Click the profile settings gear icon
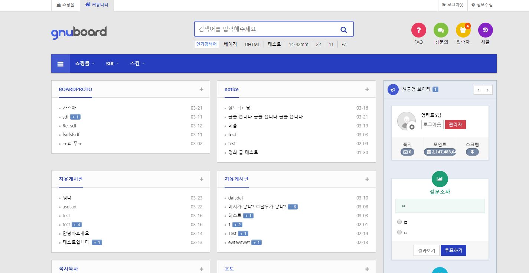The width and height of the screenshot is (529, 273). tap(412, 127)
